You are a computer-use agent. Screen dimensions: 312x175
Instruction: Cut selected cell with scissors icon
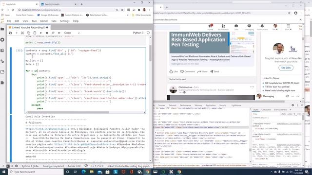22,33
